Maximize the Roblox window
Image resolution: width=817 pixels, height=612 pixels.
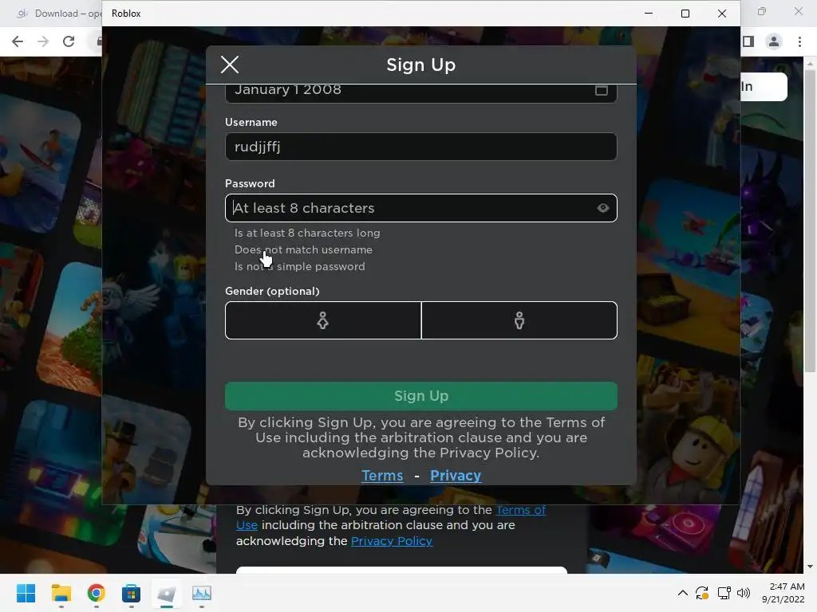(685, 14)
